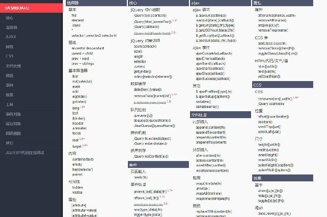
Task: Open removeAttr(name) link
Action: (272, 20)
